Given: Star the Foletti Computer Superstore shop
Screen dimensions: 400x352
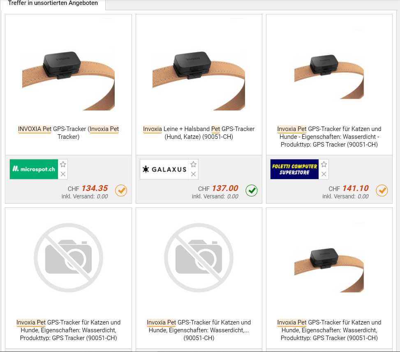Looking at the screenshot, I should point(324,164).
